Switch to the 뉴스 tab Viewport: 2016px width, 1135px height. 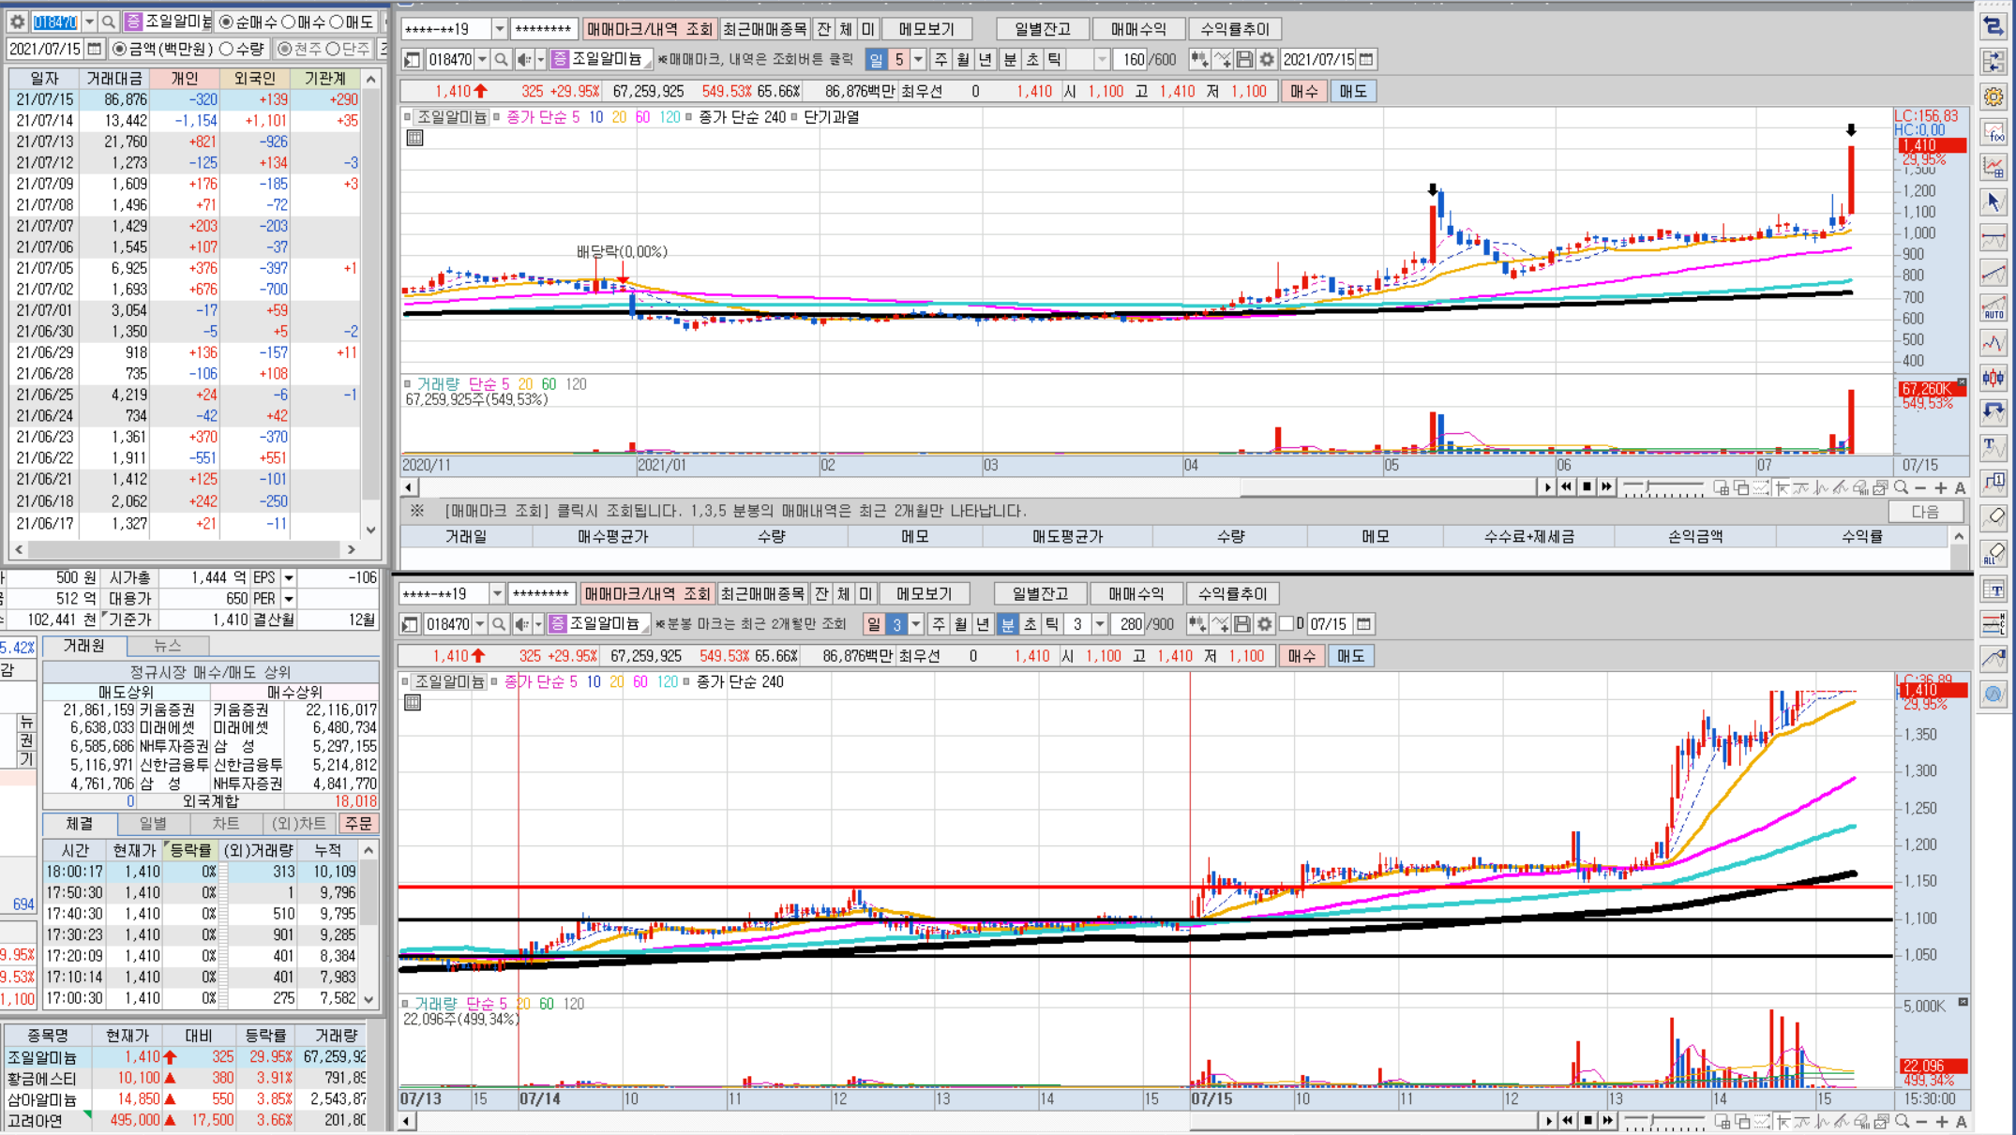[167, 646]
